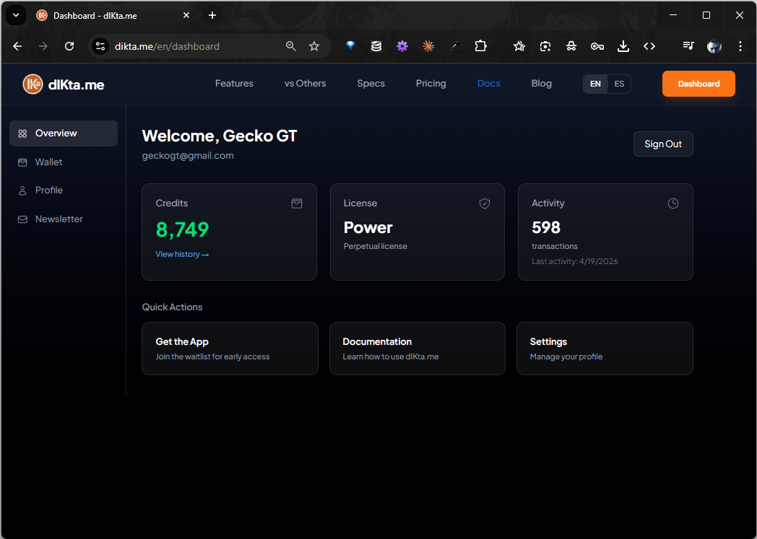Open the Pricing page from the navbar
757x539 pixels.
point(431,84)
